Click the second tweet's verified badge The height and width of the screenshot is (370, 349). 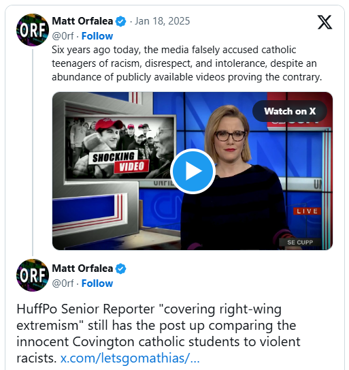pos(120,268)
